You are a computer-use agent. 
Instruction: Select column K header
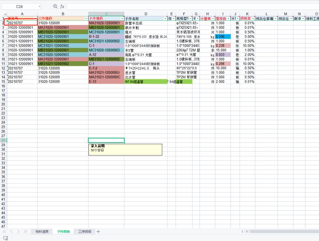click(x=247, y=14)
